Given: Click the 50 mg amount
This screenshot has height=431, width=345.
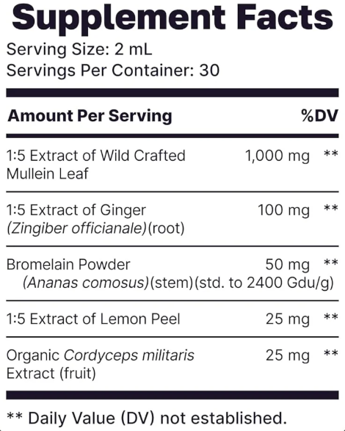Looking at the screenshot, I should [x=288, y=265].
